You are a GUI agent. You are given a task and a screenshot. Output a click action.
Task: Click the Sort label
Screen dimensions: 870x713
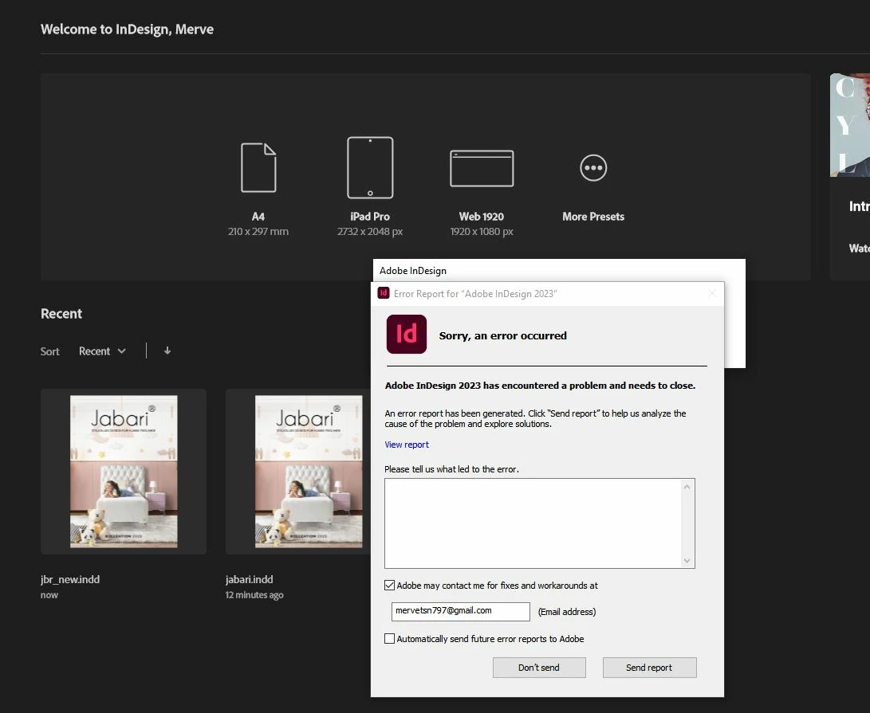[50, 351]
